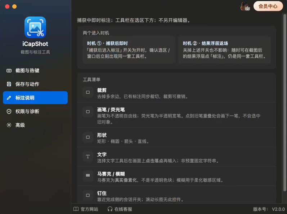Click the 钉住 tool icon

coord(88,195)
